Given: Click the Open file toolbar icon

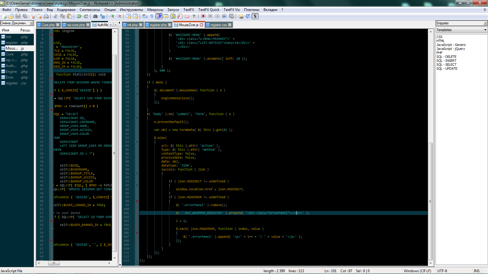Looking at the screenshot, I should click(11, 16).
